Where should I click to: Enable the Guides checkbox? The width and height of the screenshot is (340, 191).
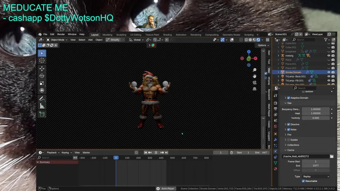tap(288, 140)
